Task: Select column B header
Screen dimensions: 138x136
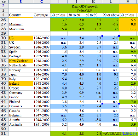Action: click(x=21, y=2)
